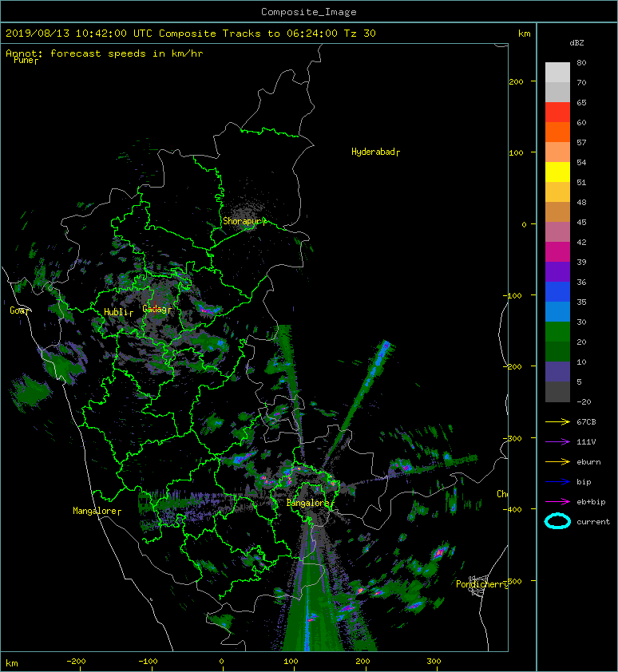Click the Shorapur station label
The height and width of the screenshot is (672, 618).
[x=242, y=221]
